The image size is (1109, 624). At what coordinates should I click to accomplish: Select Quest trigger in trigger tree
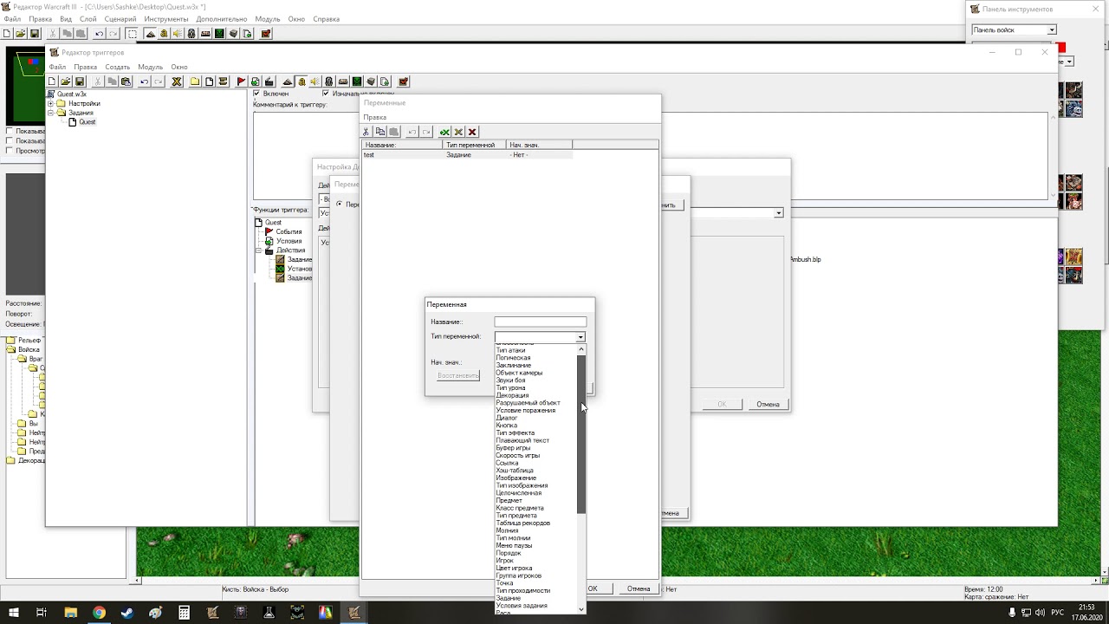(x=87, y=122)
